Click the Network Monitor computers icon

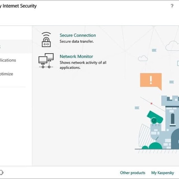[46, 61]
